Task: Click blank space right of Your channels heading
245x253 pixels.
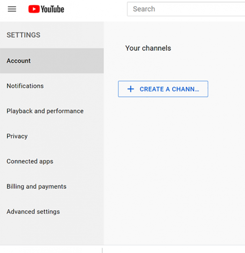Action: click(208, 48)
